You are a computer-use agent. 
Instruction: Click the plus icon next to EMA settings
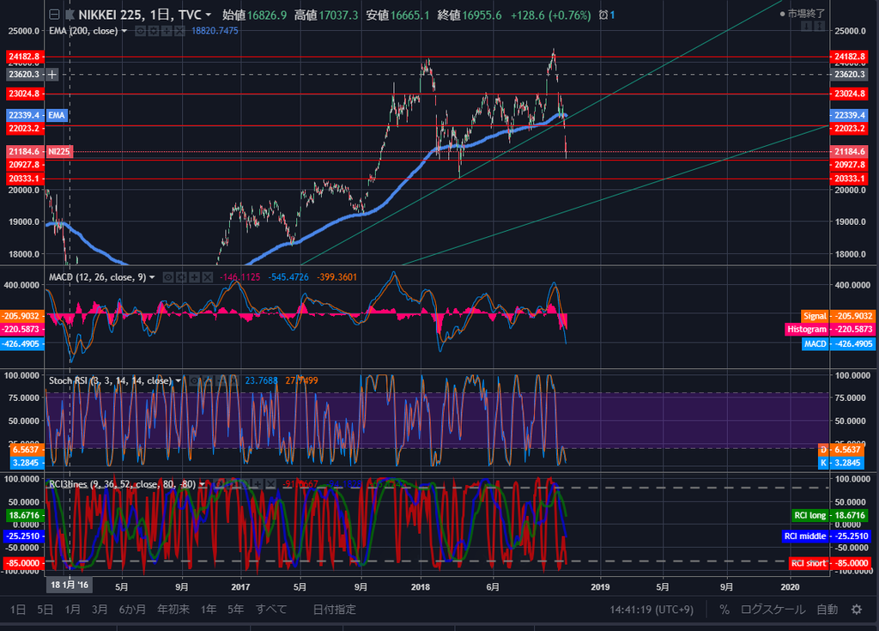point(167,31)
